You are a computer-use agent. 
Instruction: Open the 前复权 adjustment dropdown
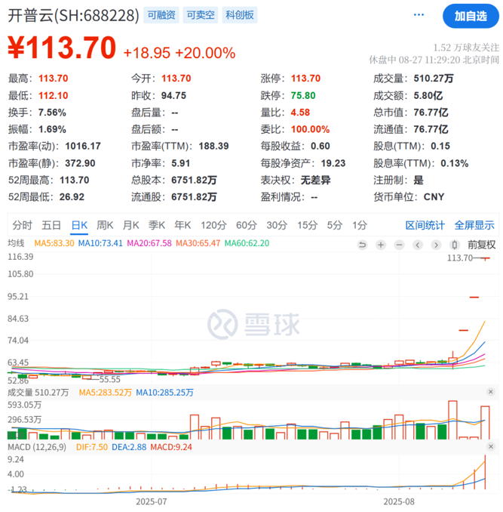[x=481, y=245]
